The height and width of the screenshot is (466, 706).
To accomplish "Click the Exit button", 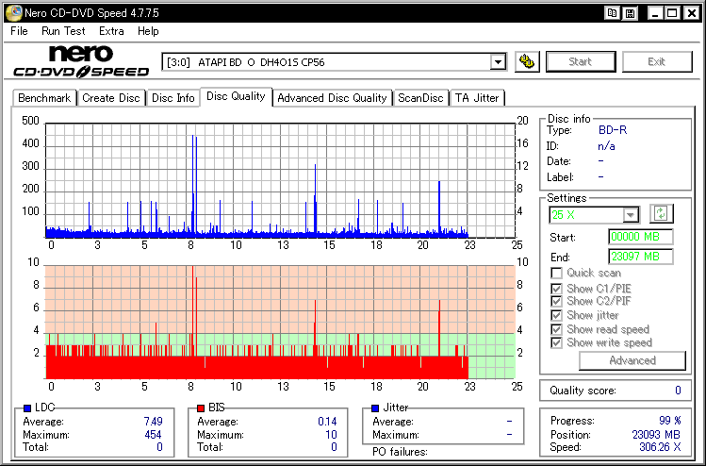I will point(656,61).
